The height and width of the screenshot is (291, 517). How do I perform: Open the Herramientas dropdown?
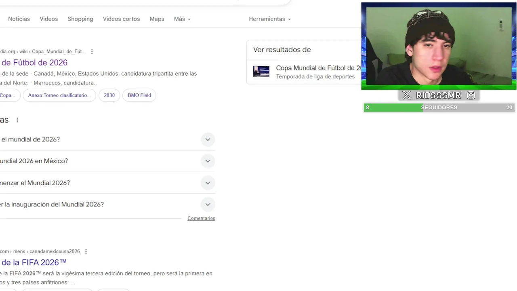pos(270,19)
